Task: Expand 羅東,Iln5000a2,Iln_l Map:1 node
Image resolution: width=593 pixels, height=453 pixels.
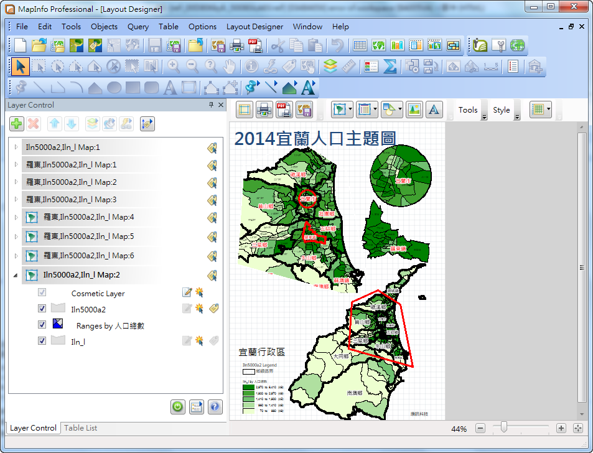Action: (16, 164)
